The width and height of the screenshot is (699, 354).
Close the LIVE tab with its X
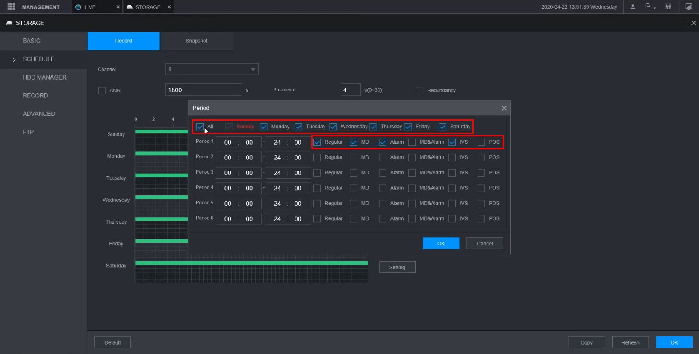tap(118, 7)
